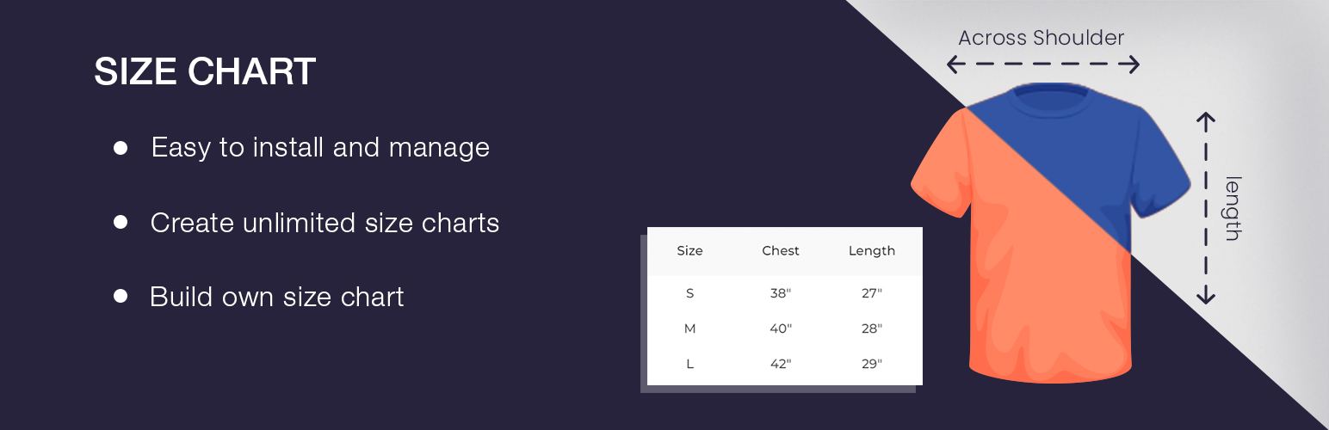Click the 27" length value

[872, 293]
